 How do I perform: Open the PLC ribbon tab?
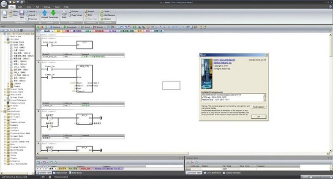37,7
